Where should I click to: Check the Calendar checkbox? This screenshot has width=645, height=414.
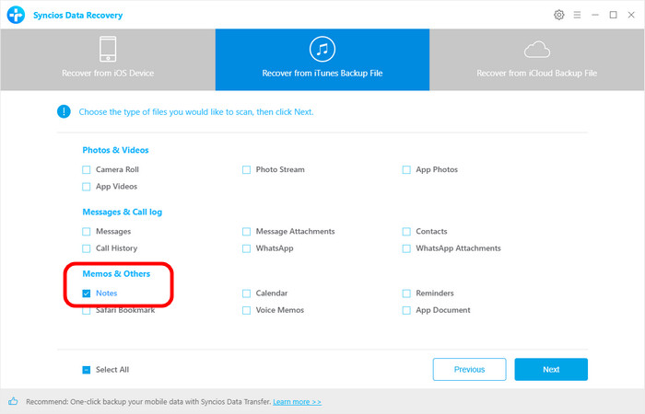(x=246, y=293)
